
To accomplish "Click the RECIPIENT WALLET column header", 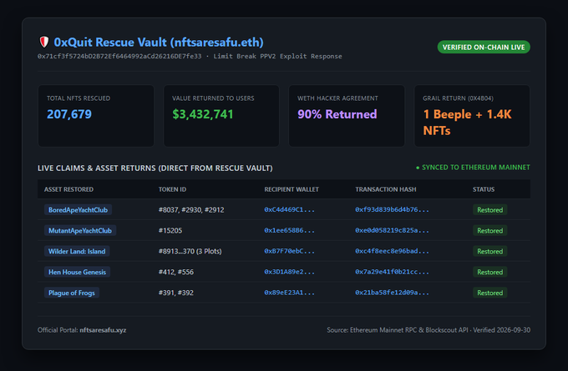I will (292, 189).
